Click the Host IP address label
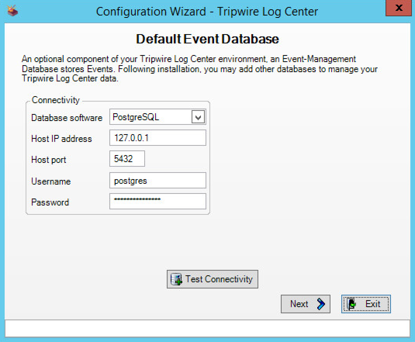Screen dimensions: 415x342 pos(61,139)
